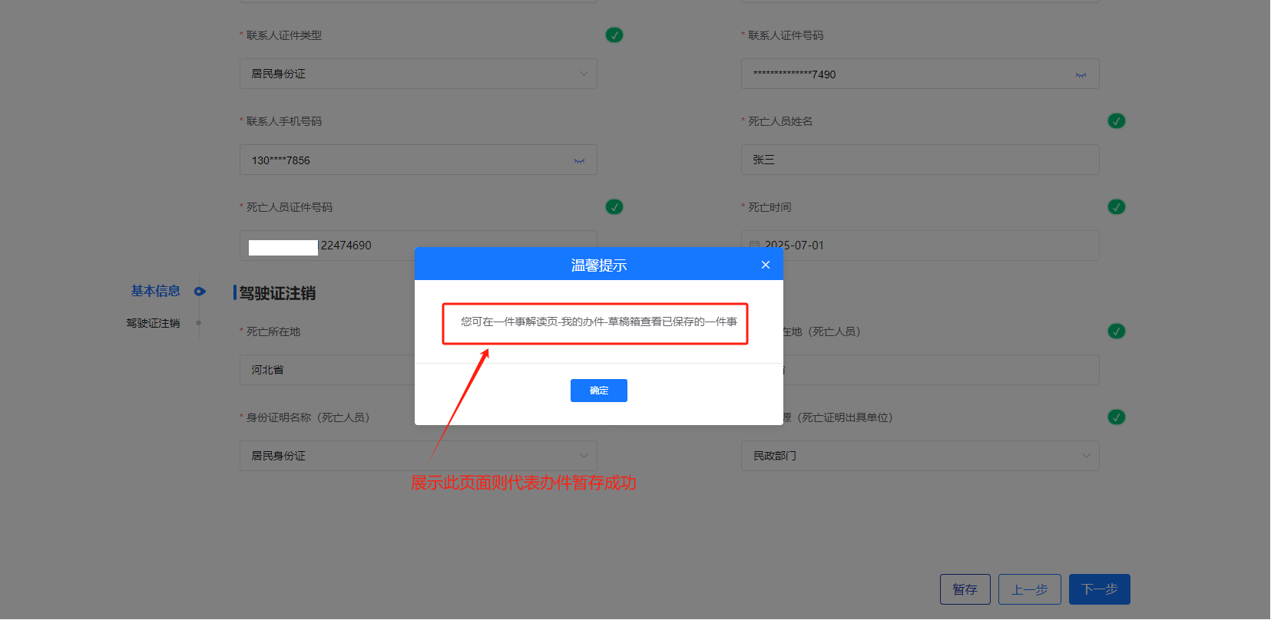The image size is (1271, 620).
Task: Close the 温馨提示 dialog with the X
Action: 765,265
